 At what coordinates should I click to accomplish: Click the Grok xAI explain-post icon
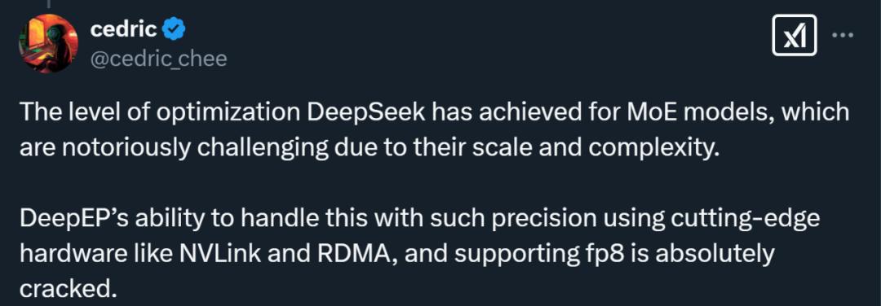(x=794, y=35)
